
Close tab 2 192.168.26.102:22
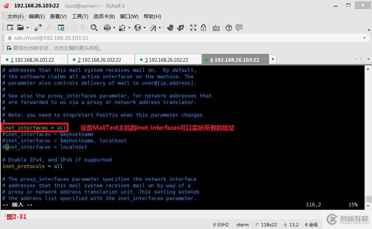coord(130,59)
